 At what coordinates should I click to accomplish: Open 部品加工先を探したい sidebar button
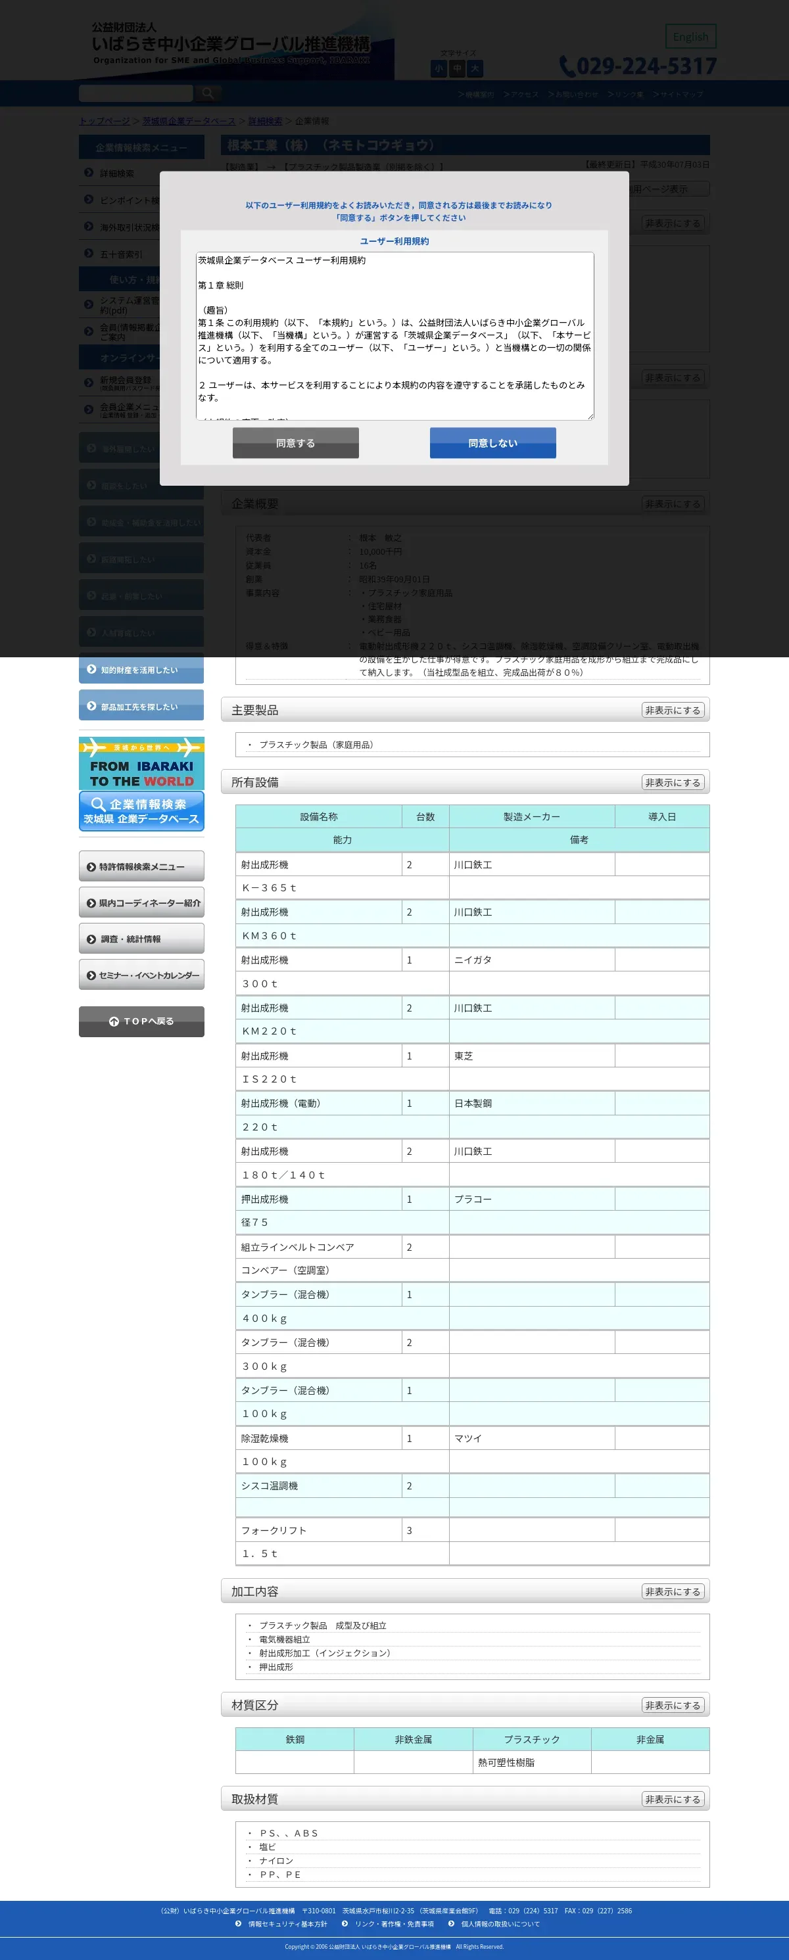point(141,705)
